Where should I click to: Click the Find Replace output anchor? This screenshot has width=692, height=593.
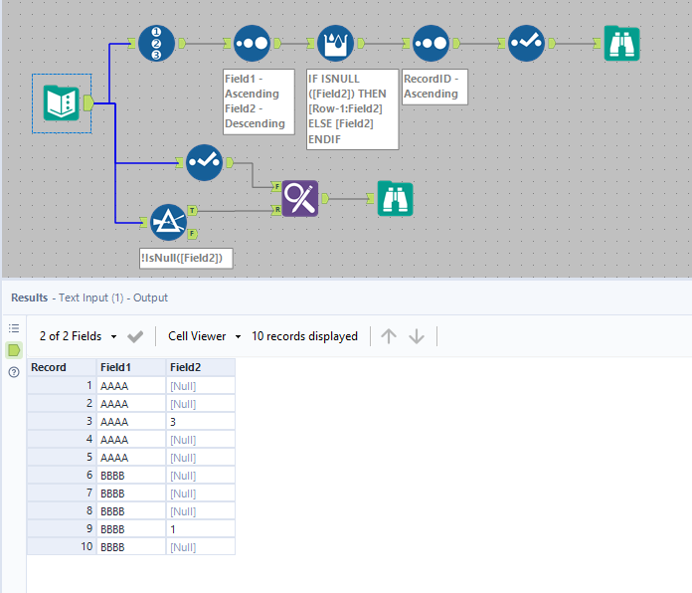(325, 198)
